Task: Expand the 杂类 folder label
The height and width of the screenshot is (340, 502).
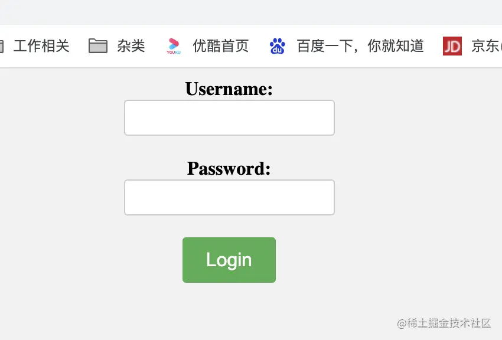Action: click(x=131, y=45)
